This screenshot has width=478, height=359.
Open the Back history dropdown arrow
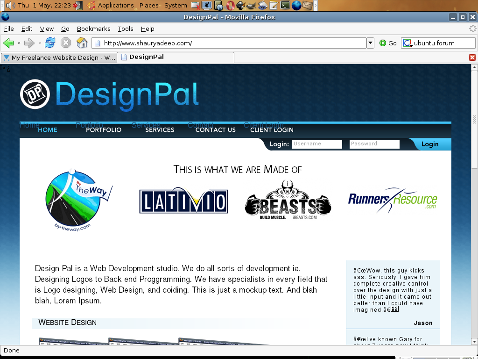19,43
